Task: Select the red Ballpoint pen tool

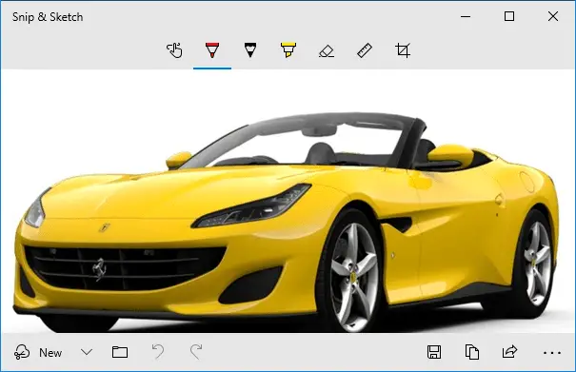Action: [212, 50]
